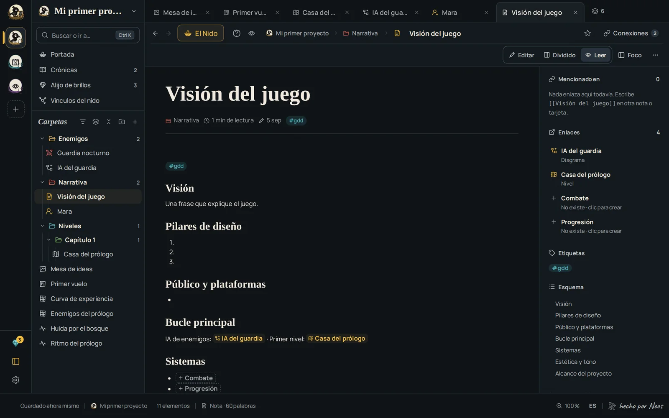Select the eye workspace icon in rail
Screen dimensions: 669x418
click(x=16, y=86)
